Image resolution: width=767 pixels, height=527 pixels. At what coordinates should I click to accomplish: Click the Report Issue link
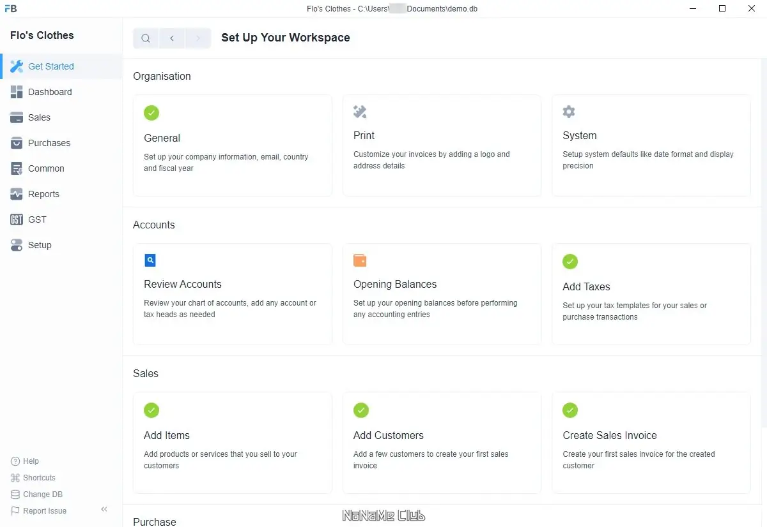click(44, 511)
